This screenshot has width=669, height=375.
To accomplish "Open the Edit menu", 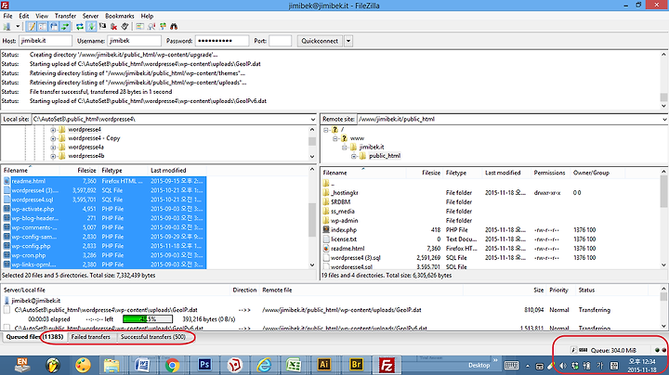I will click(x=24, y=16).
